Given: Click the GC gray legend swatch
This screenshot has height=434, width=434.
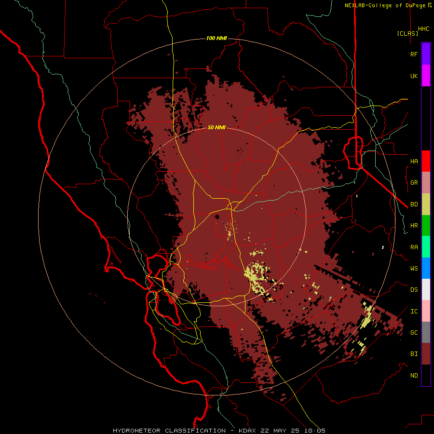Looking at the screenshot, I should 426,332.
